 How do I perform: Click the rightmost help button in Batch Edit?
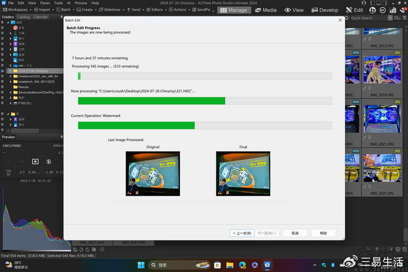[x=323, y=233]
